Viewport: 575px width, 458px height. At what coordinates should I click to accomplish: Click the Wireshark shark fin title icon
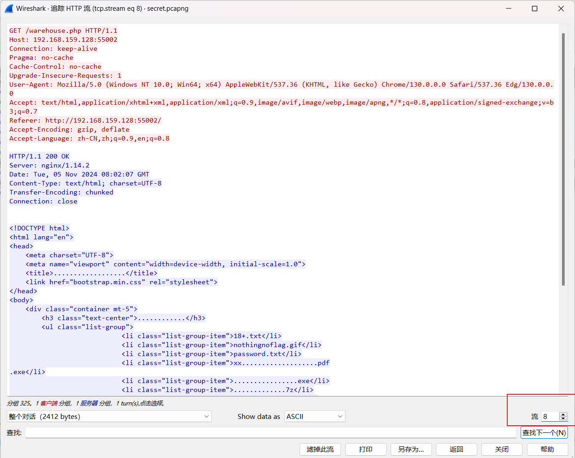tap(9, 9)
